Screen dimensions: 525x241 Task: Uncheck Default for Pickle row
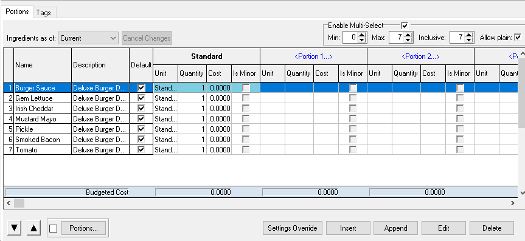[x=141, y=129]
